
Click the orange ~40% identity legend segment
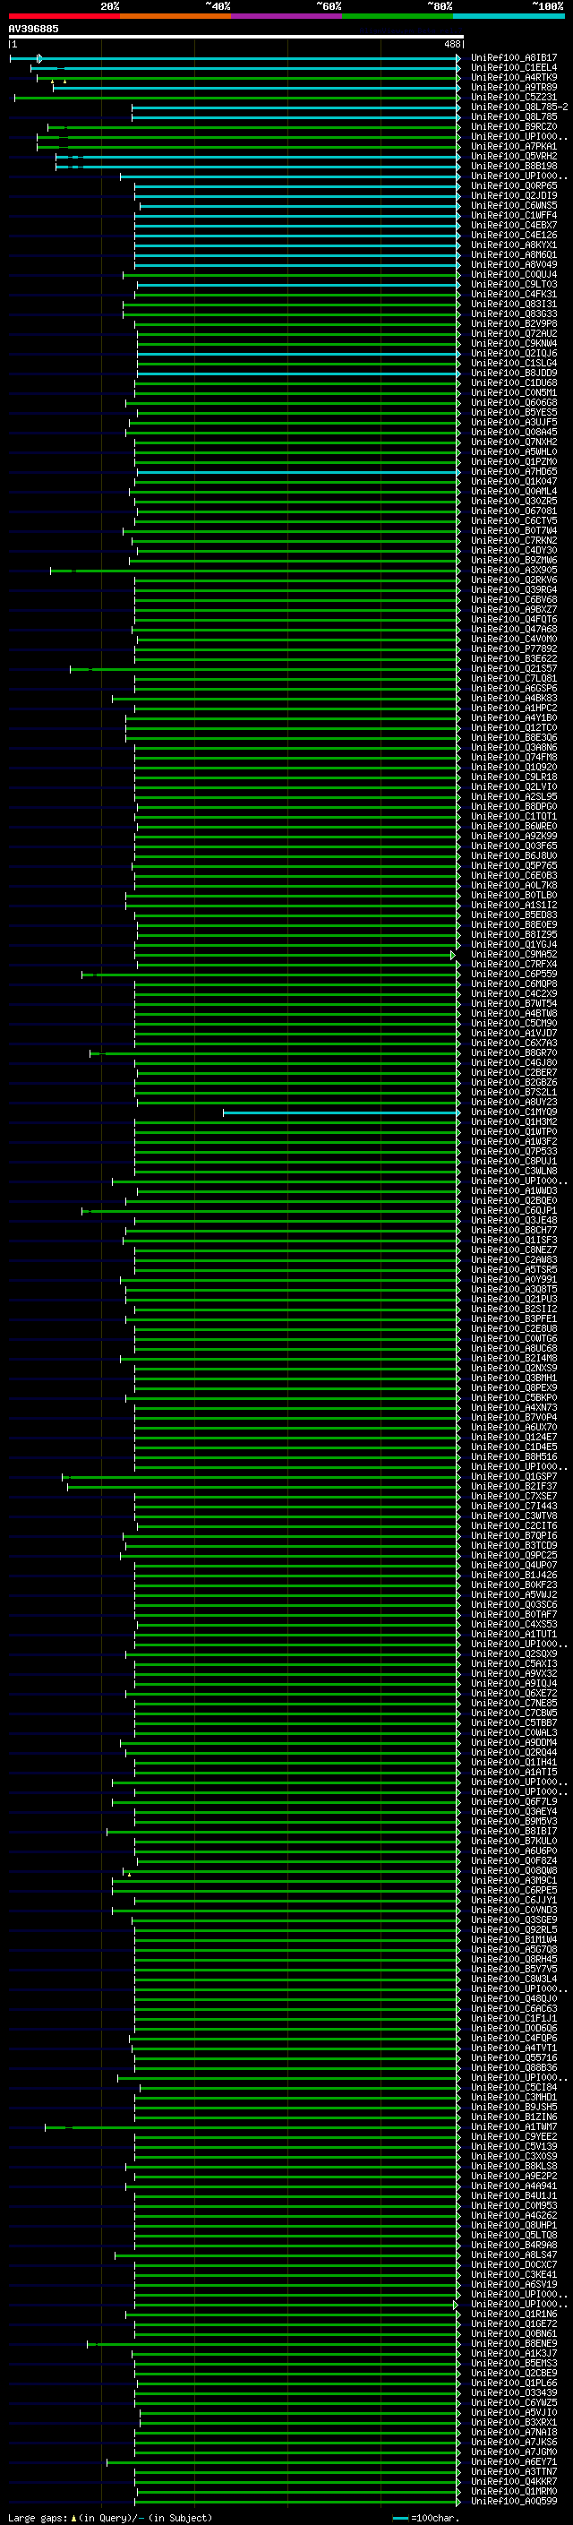tap(175, 16)
